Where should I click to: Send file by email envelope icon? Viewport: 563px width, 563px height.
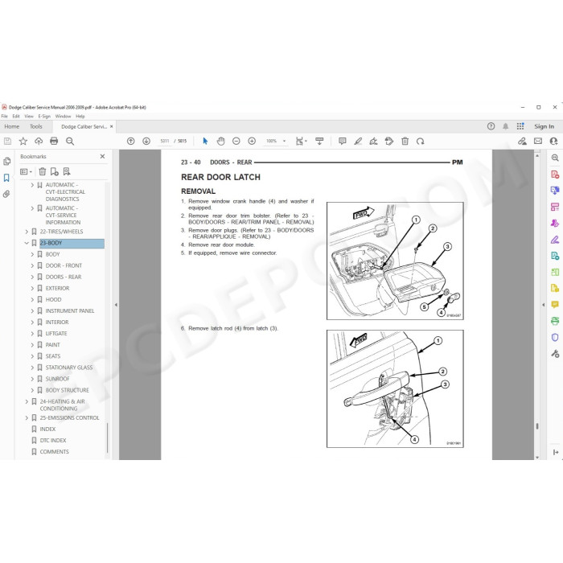click(538, 141)
